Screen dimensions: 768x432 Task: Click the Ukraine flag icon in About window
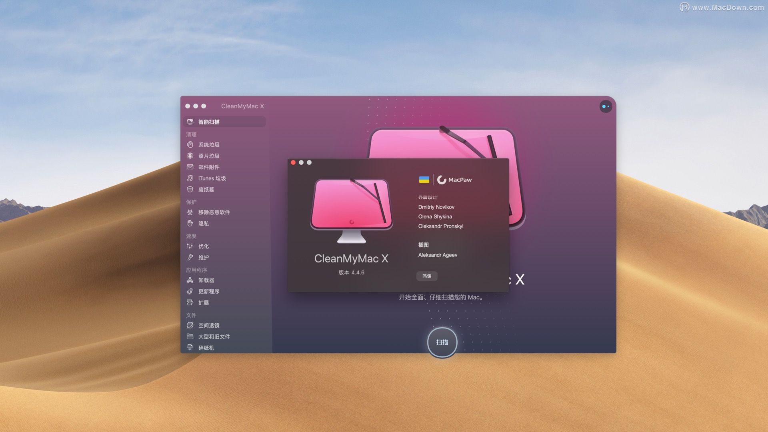424,180
